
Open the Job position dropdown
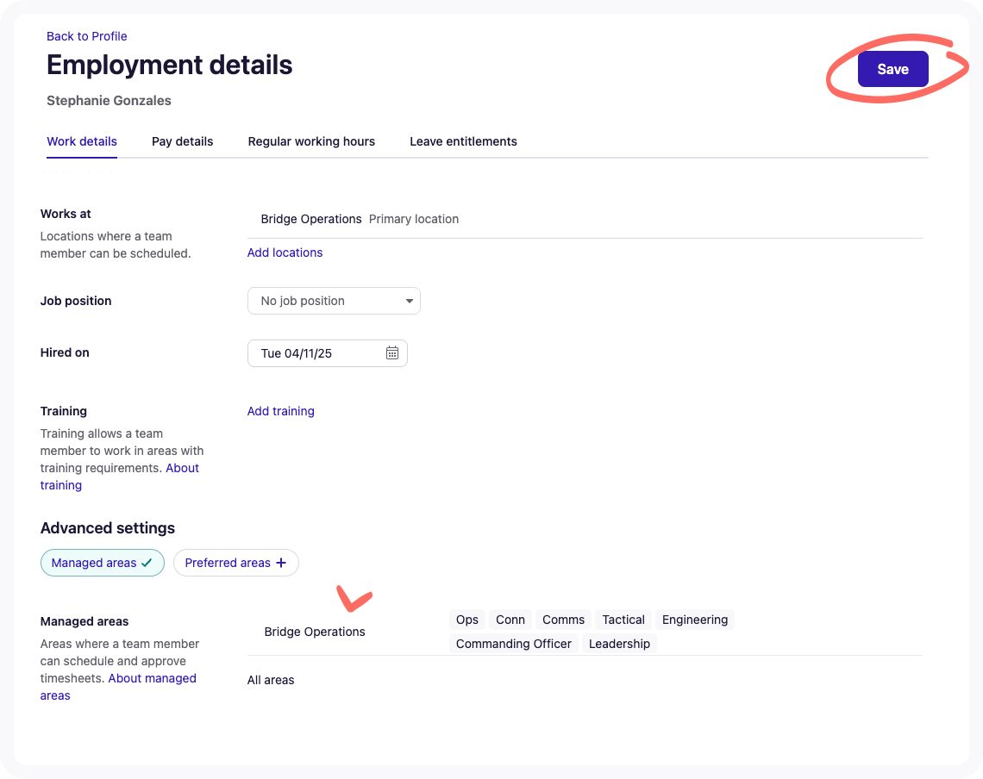[334, 301]
